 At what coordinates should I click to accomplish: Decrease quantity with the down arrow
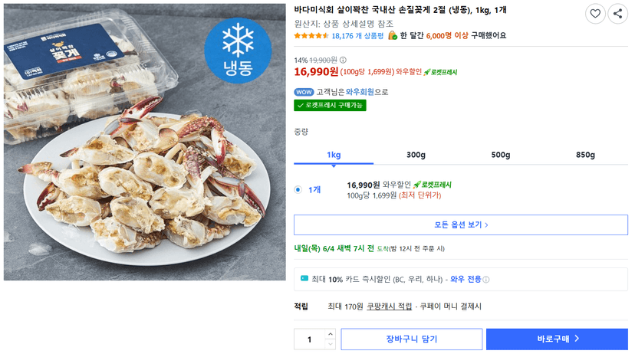tap(330, 344)
